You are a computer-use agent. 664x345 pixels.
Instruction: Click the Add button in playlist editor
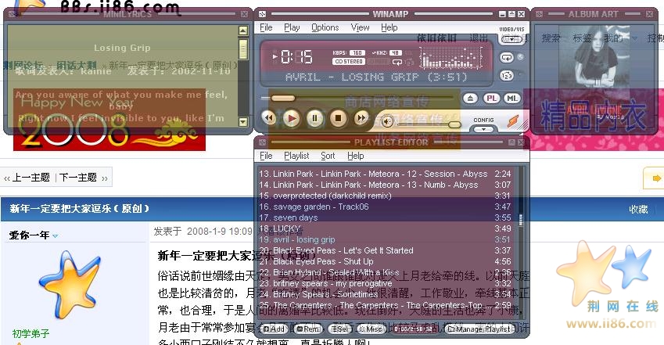pyautogui.click(x=274, y=329)
